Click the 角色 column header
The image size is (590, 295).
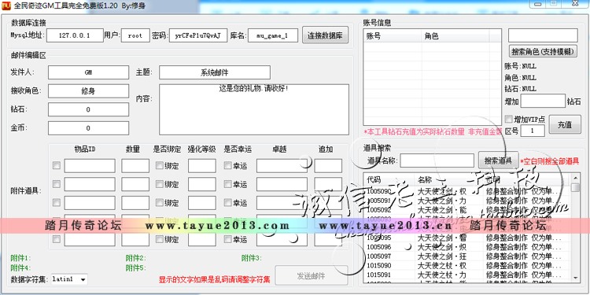[x=455, y=36]
